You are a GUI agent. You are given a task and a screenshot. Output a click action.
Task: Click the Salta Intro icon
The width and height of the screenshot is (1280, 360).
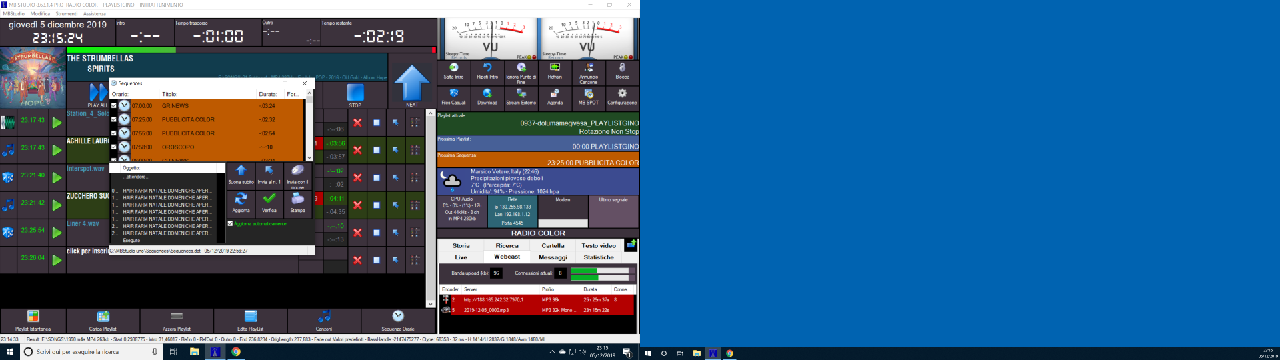(453, 69)
